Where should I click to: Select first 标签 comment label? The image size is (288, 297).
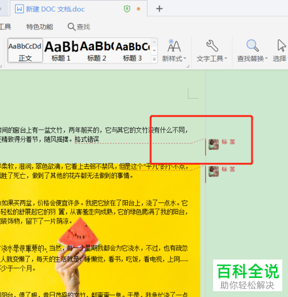pyautogui.click(x=228, y=142)
